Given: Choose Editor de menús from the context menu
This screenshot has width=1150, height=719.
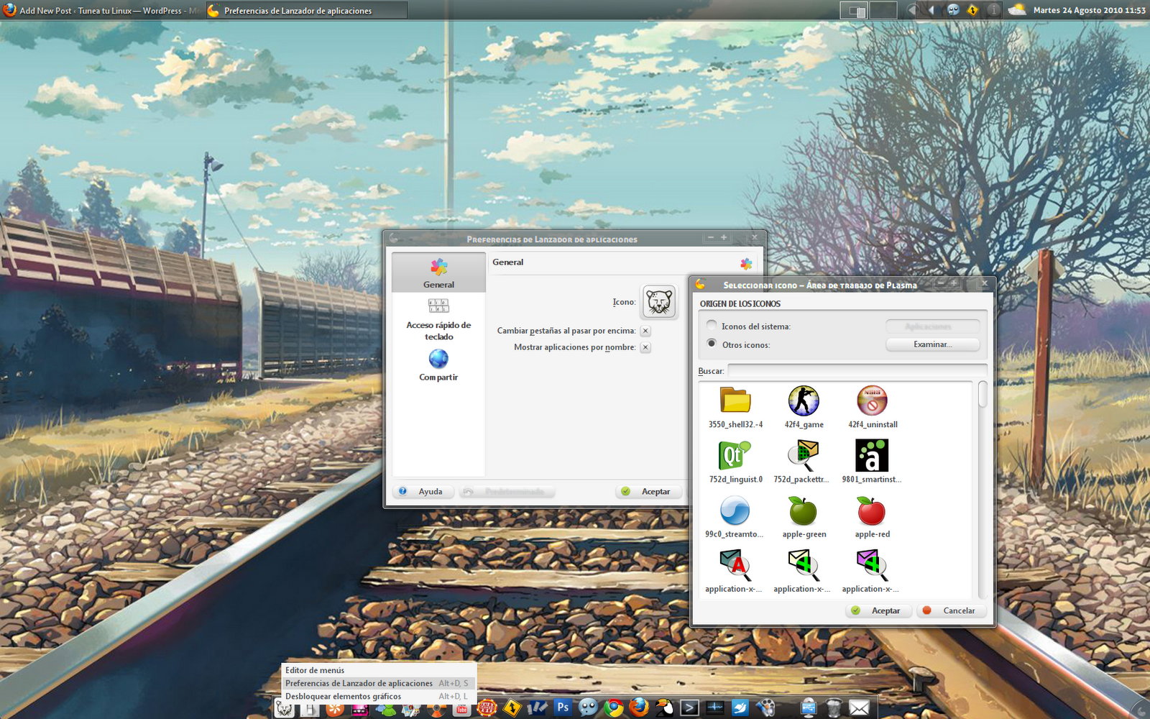Looking at the screenshot, I should pyautogui.click(x=315, y=670).
